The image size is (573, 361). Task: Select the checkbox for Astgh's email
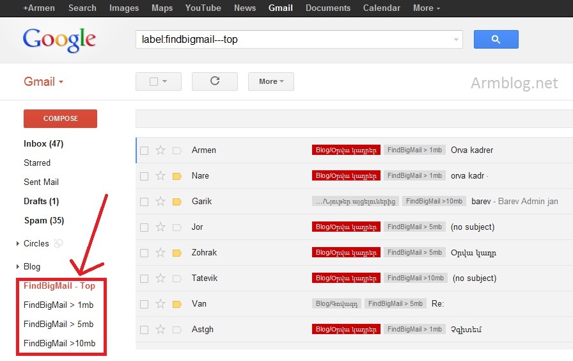[x=145, y=330]
